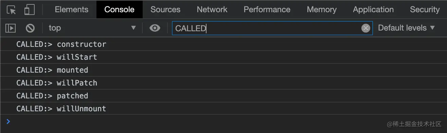447x133 pixels.
Task: Clear console with the block icon
Action: (x=30, y=28)
